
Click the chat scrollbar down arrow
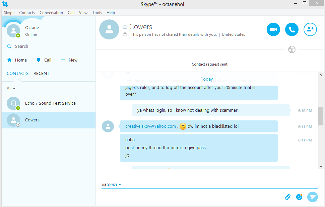(x=321, y=167)
